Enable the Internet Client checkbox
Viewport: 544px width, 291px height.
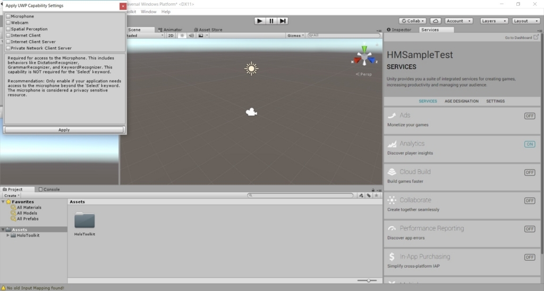tap(8, 36)
